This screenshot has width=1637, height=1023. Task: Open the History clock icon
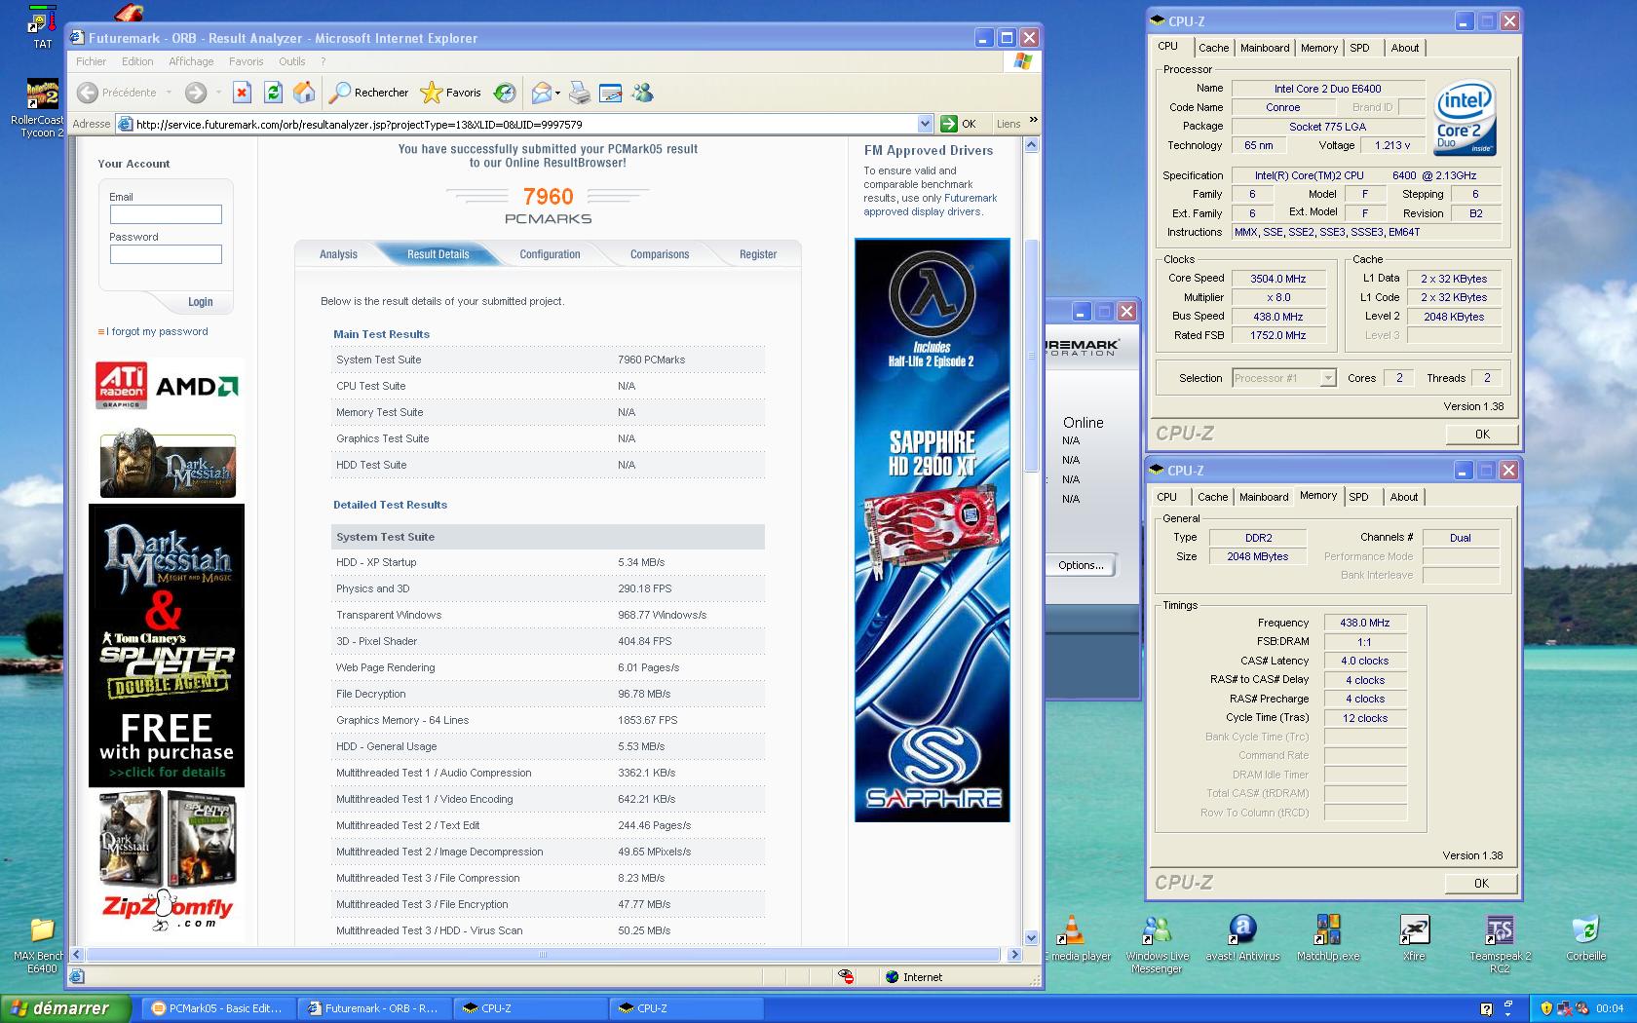tap(504, 93)
